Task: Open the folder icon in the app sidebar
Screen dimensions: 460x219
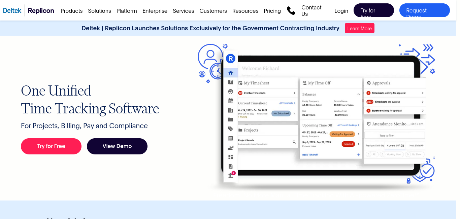Action: pos(231,119)
